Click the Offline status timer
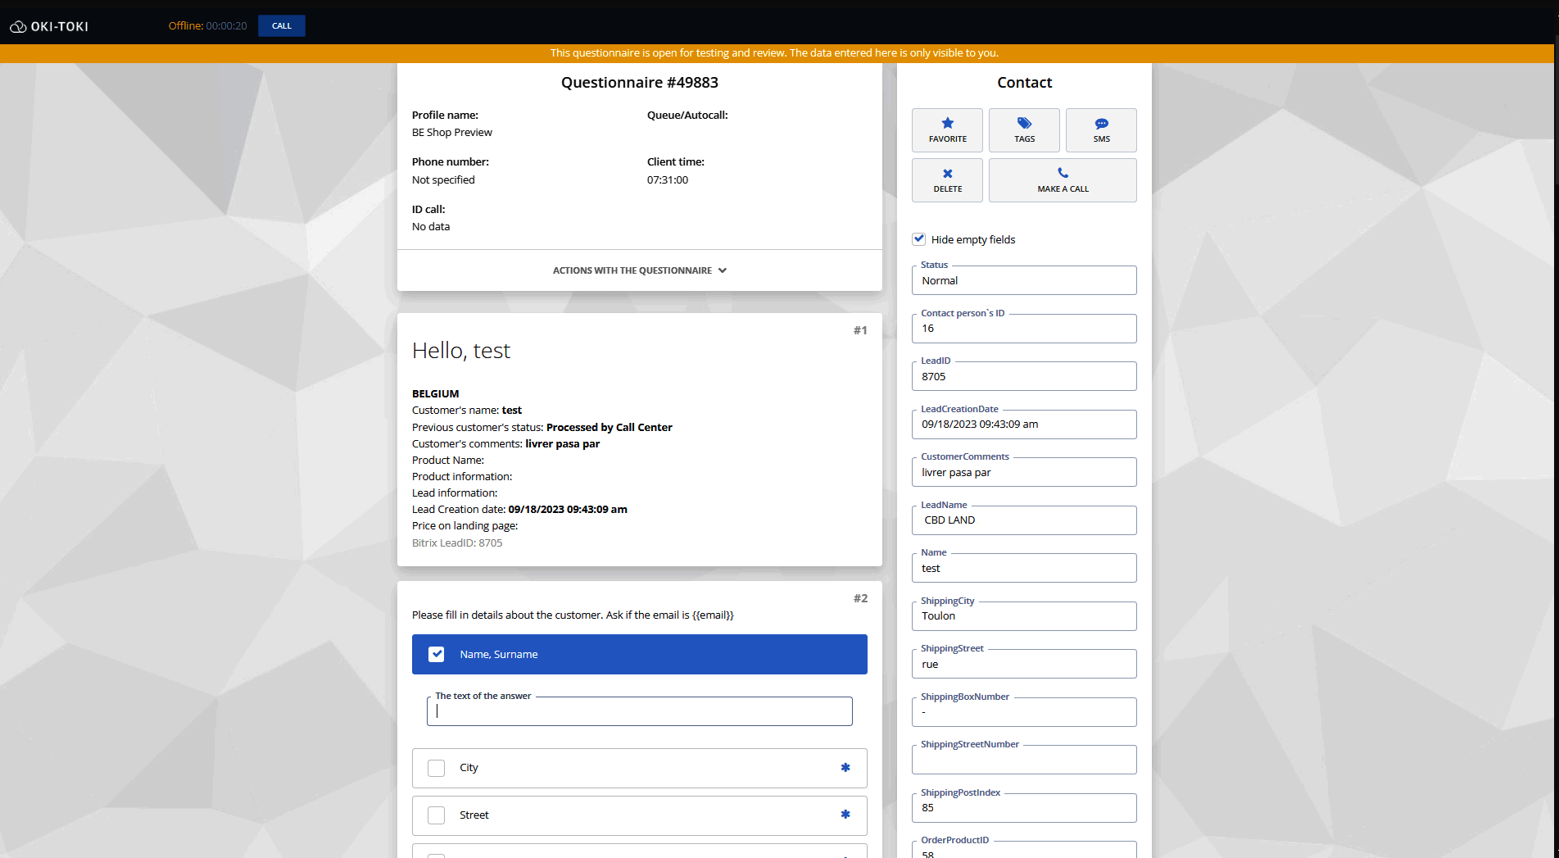The width and height of the screenshot is (1559, 858). 208,26
